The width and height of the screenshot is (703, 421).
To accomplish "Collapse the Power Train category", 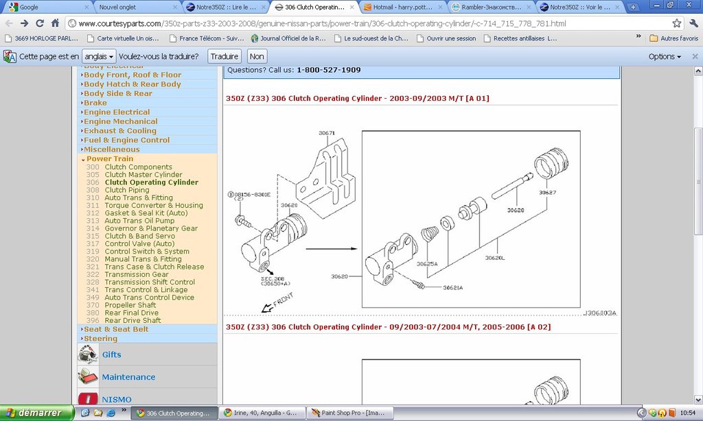I will point(110,158).
